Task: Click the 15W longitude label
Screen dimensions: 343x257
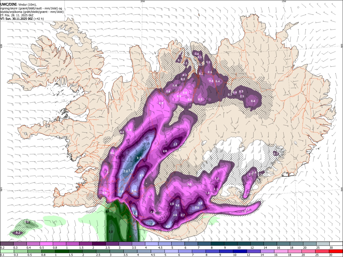Action: 284,1
